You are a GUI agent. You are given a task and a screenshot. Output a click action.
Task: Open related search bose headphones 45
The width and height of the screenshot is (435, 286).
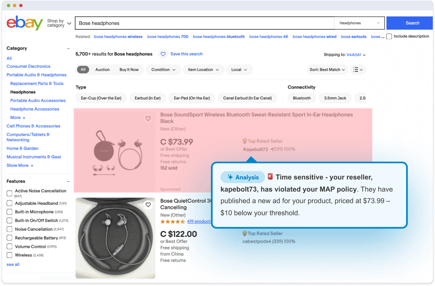(x=269, y=37)
